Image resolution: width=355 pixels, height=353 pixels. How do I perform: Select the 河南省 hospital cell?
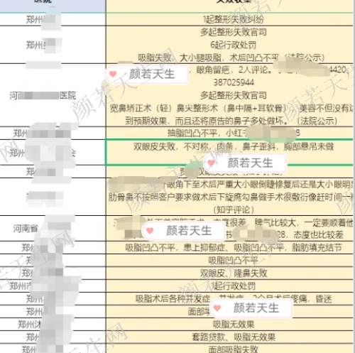[x=53, y=229]
